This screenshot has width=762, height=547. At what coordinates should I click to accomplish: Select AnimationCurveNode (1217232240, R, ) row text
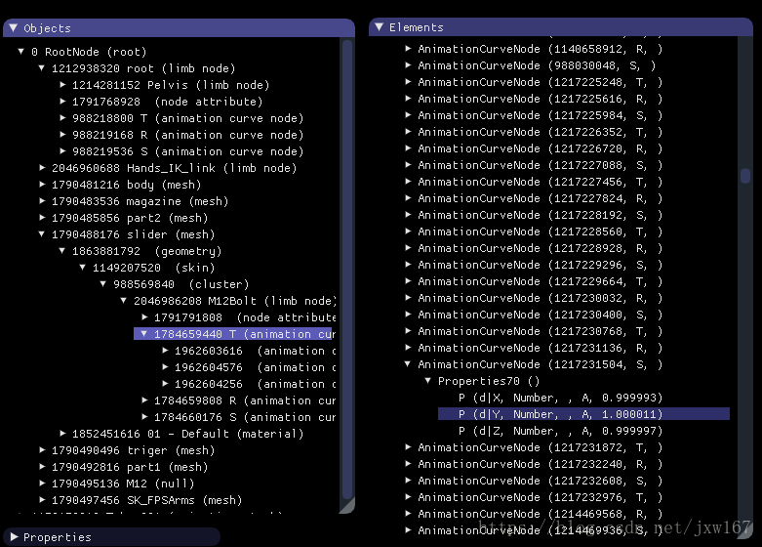[540, 464]
